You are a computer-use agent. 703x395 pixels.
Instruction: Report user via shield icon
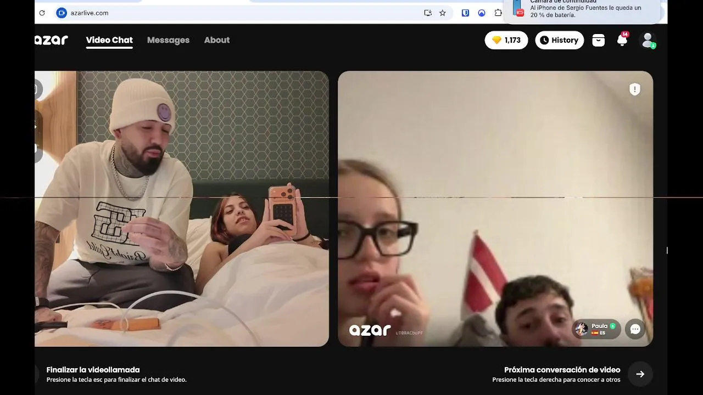pos(635,89)
